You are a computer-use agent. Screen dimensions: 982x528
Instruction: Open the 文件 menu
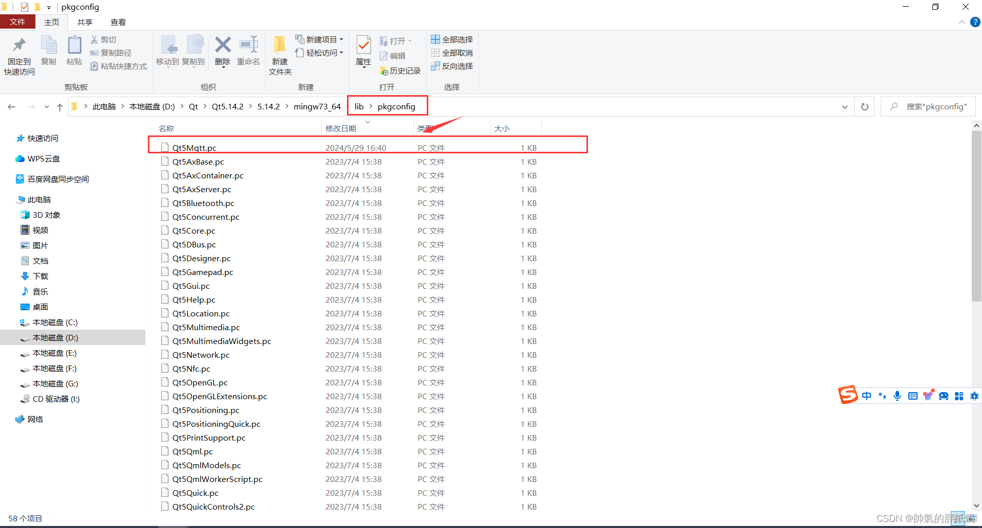tap(18, 22)
